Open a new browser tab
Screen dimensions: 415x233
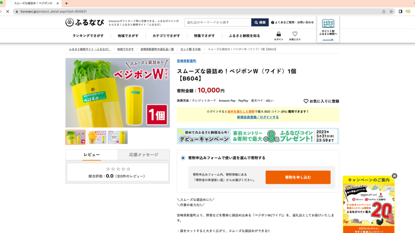66,3
